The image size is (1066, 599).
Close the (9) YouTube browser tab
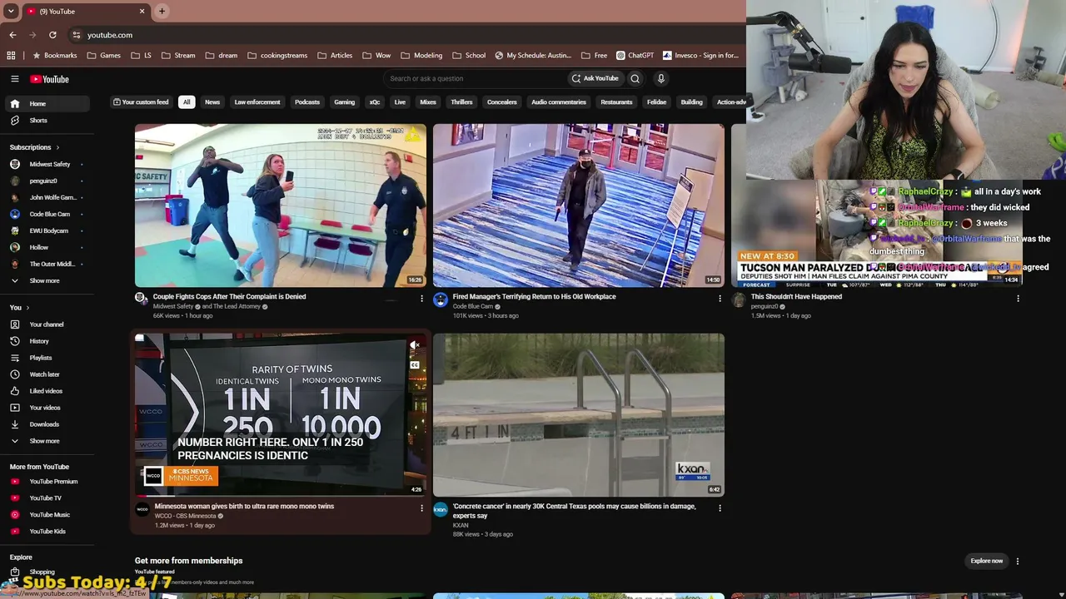142,11
